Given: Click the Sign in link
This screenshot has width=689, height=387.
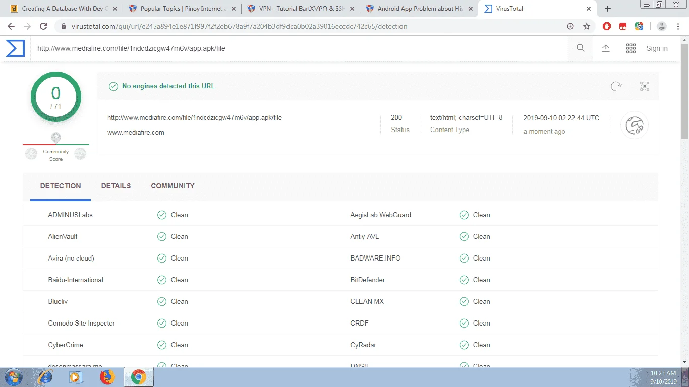Looking at the screenshot, I should (x=657, y=48).
